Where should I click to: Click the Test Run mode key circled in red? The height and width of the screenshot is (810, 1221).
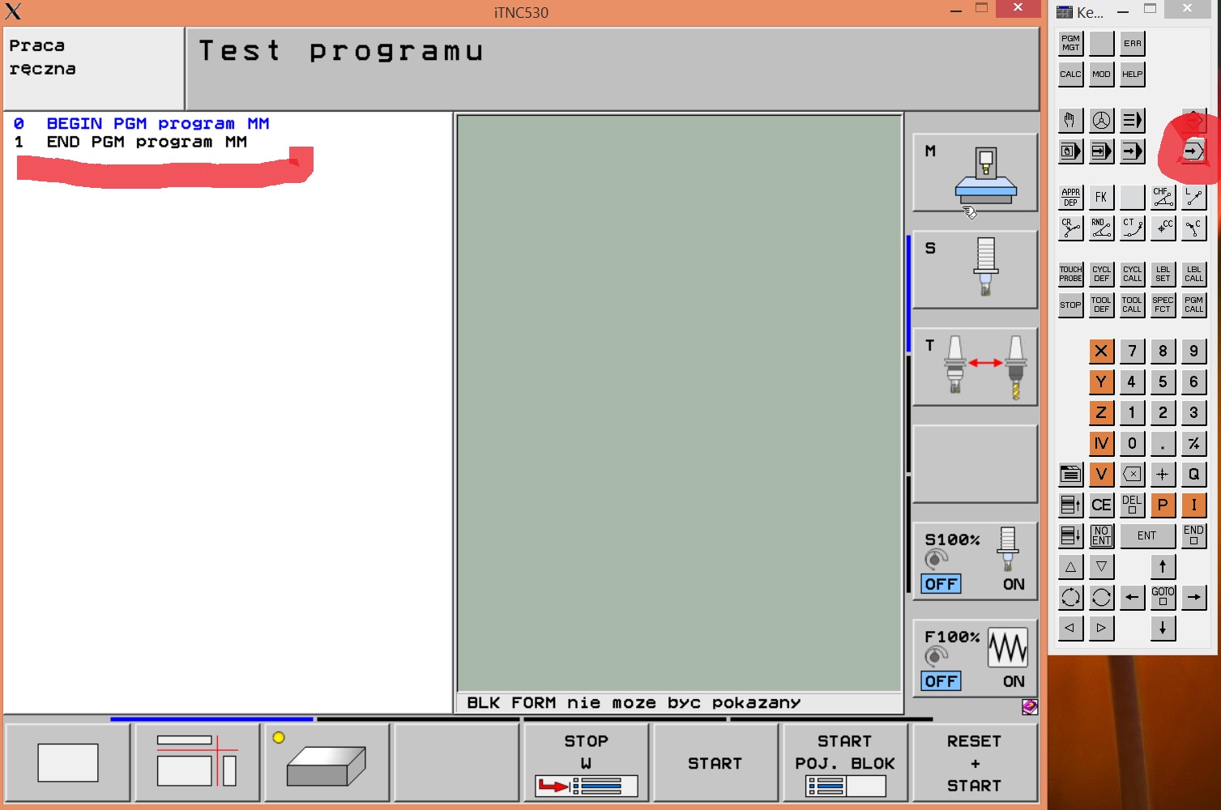pos(1193,151)
